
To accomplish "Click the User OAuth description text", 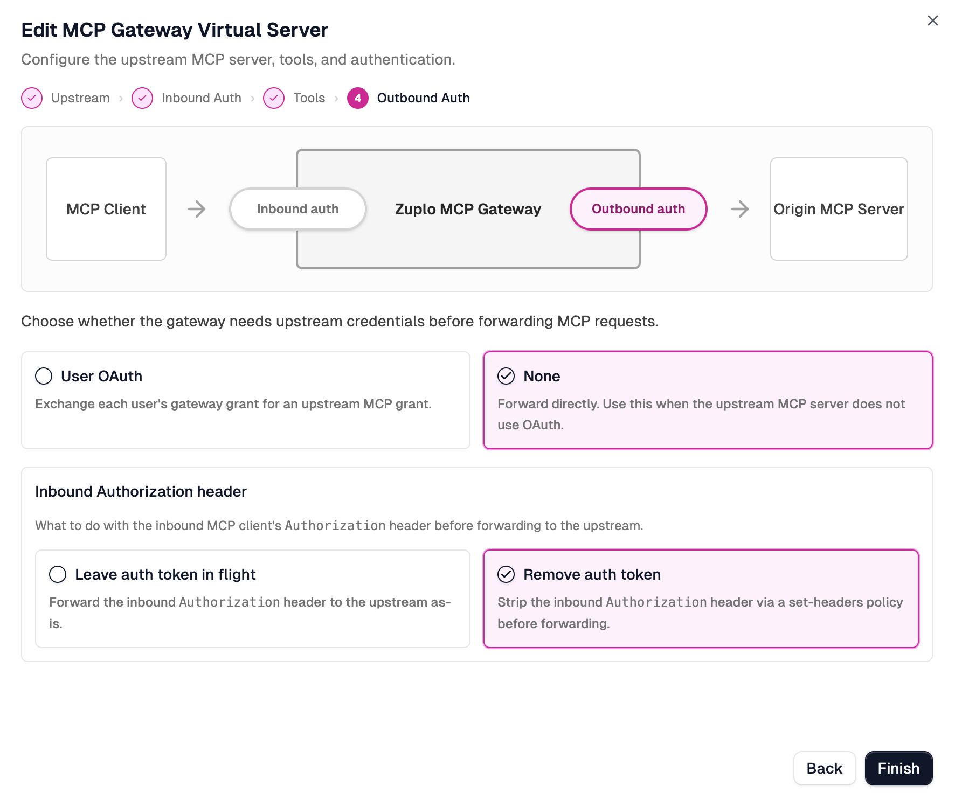I will point(233,404).
